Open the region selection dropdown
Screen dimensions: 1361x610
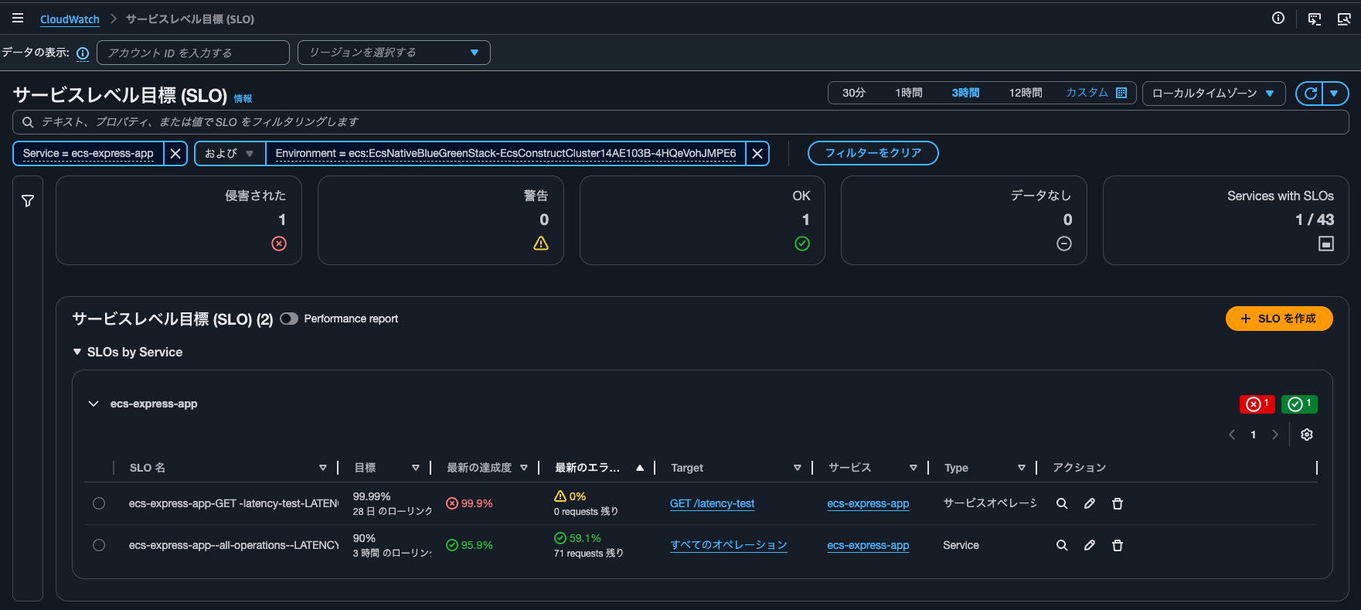tap(393, 53)
